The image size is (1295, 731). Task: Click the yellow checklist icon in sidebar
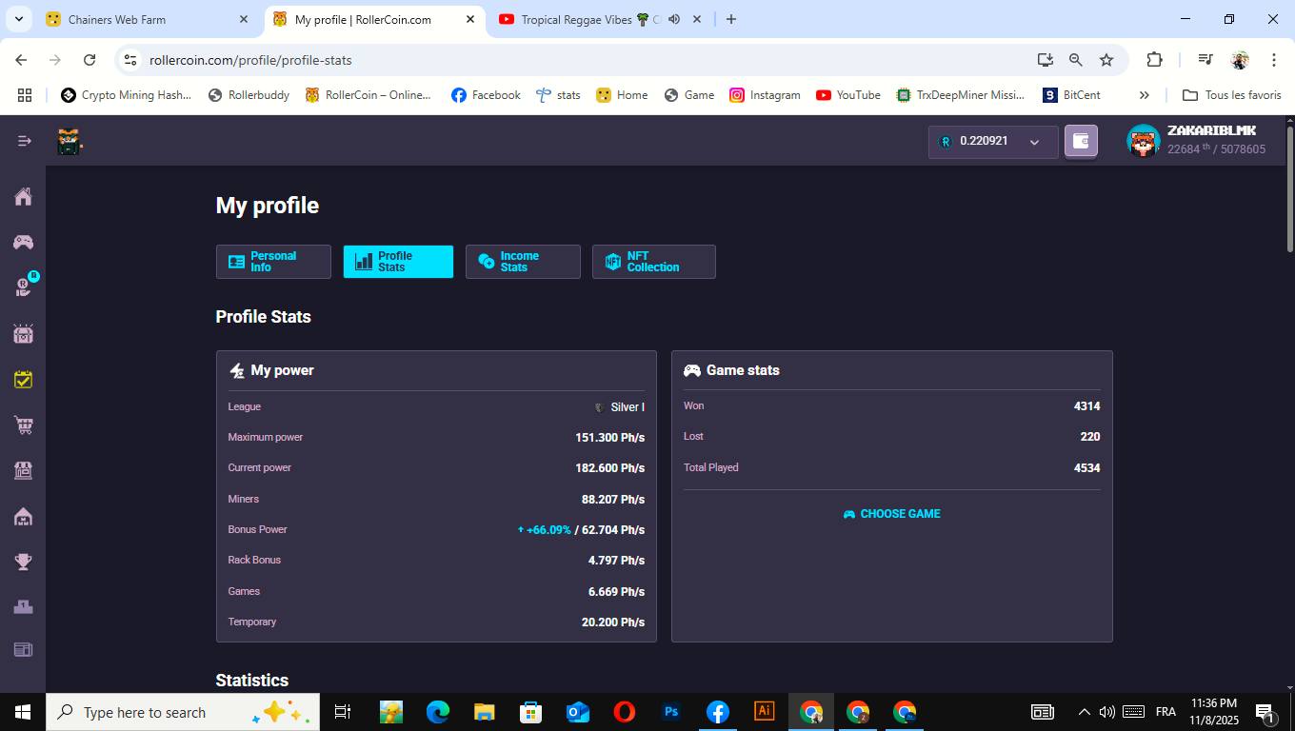(23, 379)
